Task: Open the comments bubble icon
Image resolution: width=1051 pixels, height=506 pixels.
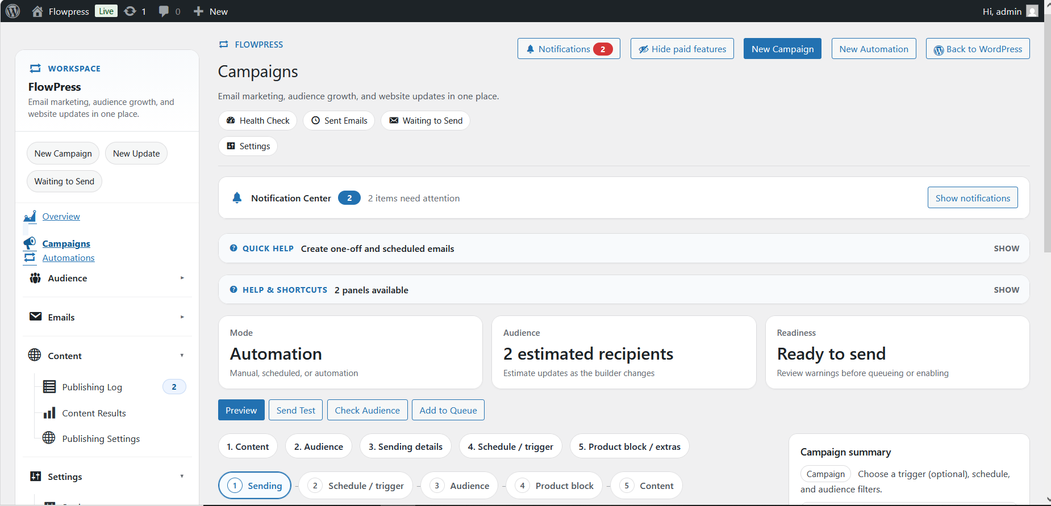Action: click(164, 11)
